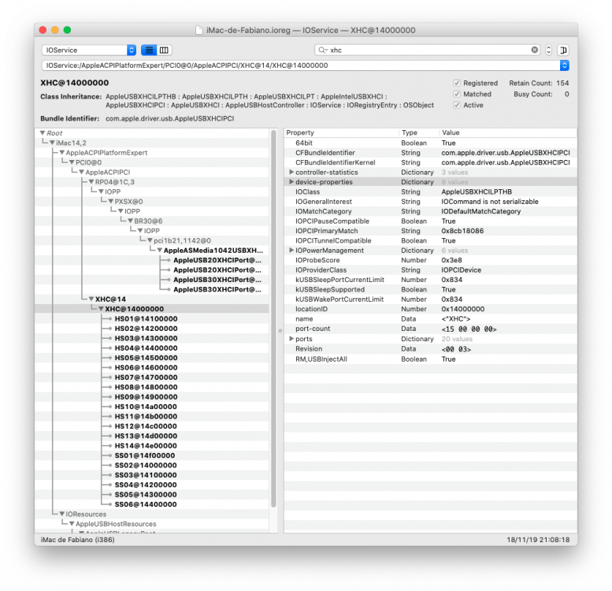Select the locationID property row
This screenshot has height=591, width=612.
431,309
